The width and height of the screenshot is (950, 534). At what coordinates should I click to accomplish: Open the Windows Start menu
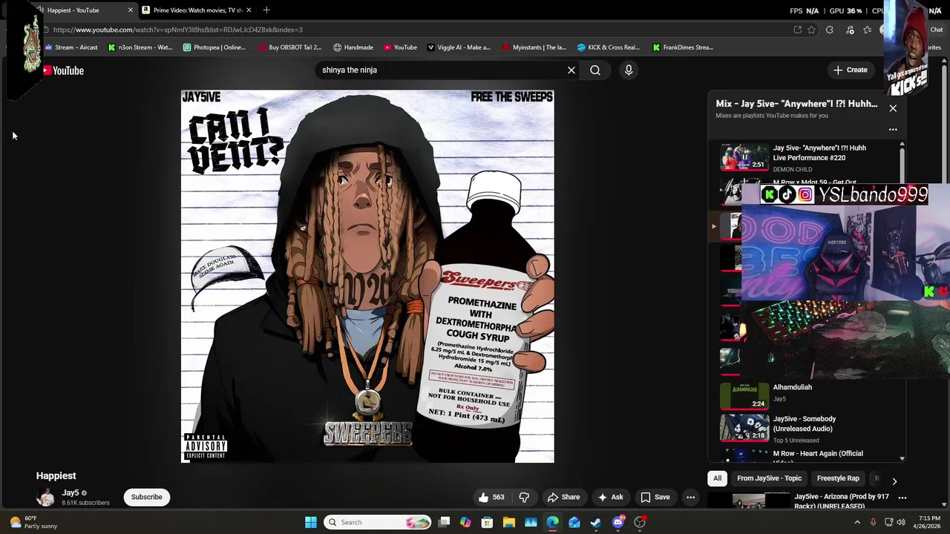[311, 522]
